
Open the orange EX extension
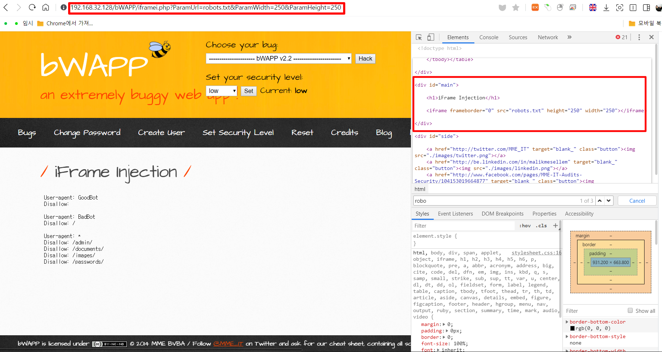535,7
